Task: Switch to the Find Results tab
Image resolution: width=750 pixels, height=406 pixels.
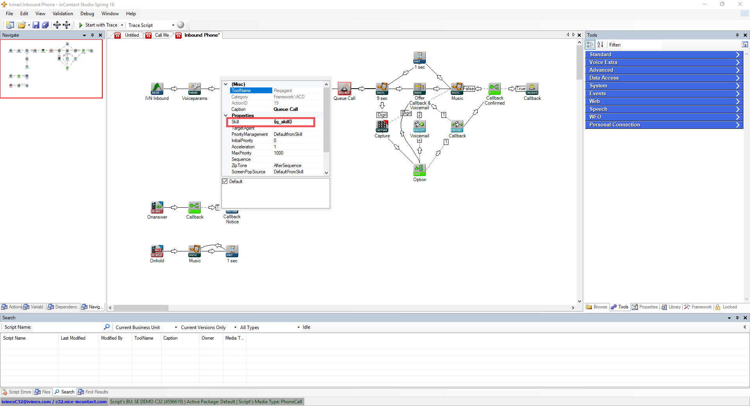Action: point(93,392)
